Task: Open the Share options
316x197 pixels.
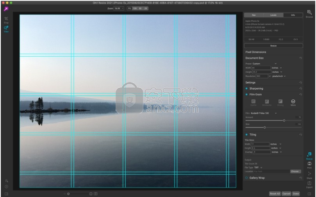Action: [x=309, y=175]
